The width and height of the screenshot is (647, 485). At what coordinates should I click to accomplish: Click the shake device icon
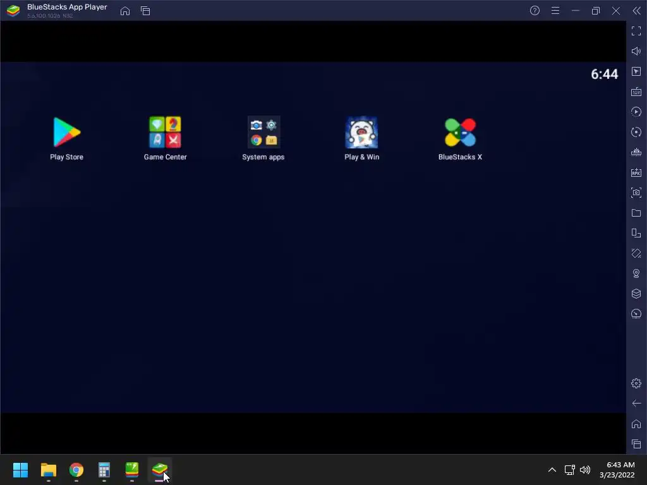(x=636, y=253)
